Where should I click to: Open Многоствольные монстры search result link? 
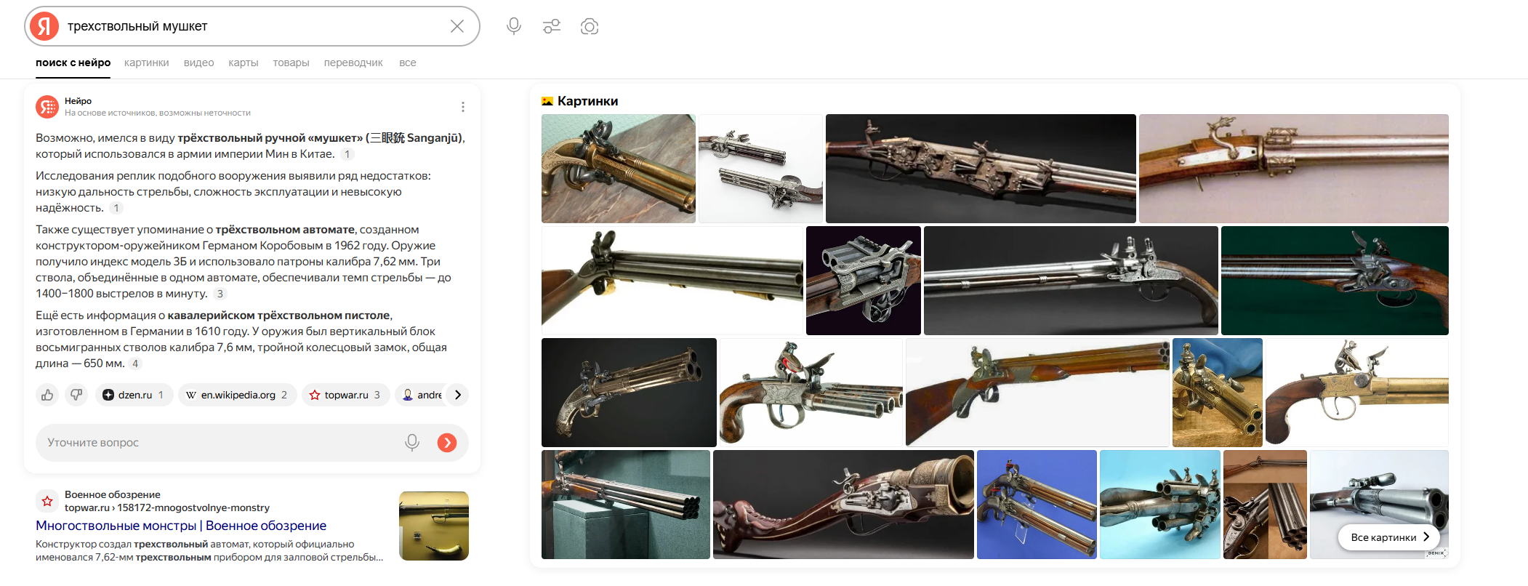click(181, 525)
